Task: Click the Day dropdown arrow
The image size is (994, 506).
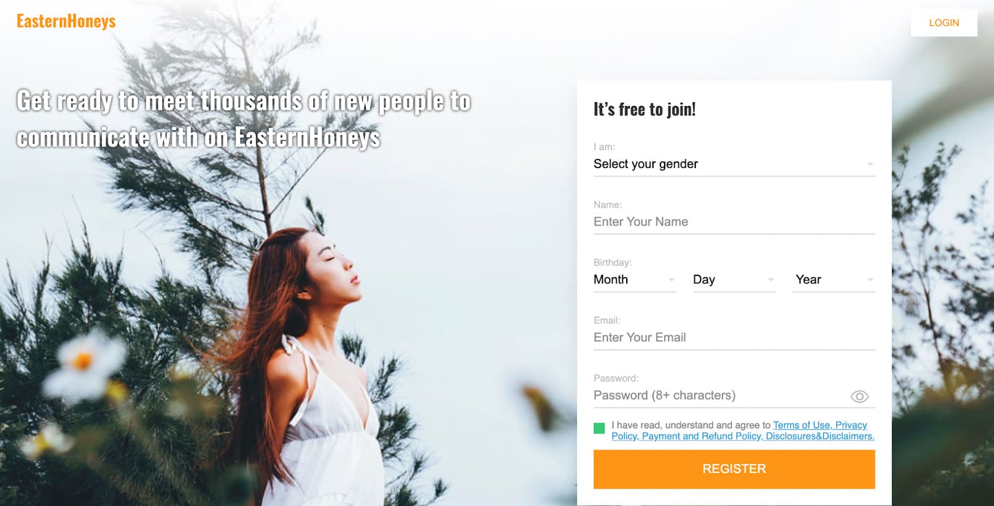Action: tap(770, 280)
